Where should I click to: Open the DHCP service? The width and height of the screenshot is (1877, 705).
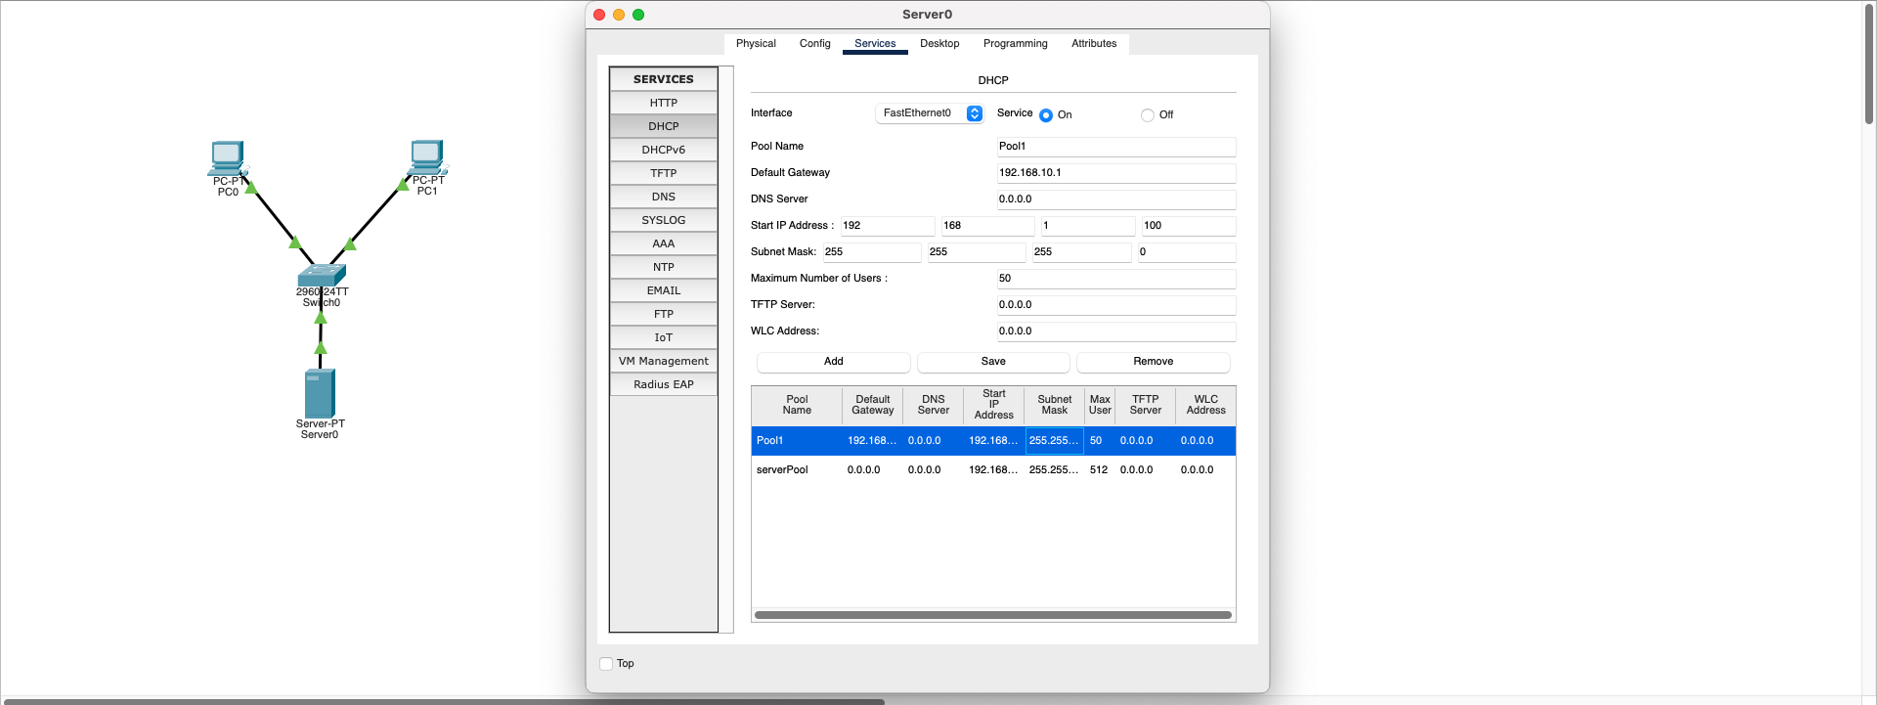[x=664, y=126]
